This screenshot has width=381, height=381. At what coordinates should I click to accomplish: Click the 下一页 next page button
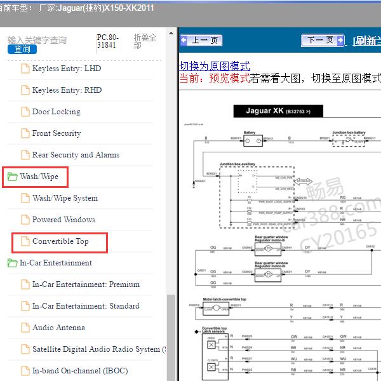point(323,40)
